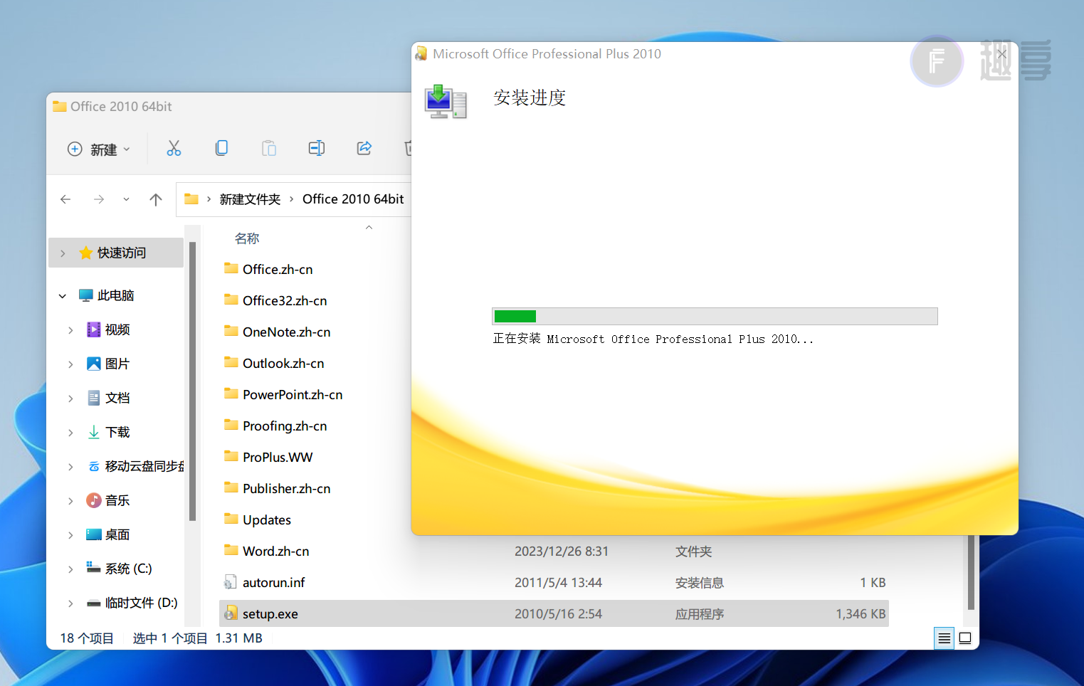1084x686 pixels.
Task: Expand the 下载 folder chevron
Action: (70, 433)
